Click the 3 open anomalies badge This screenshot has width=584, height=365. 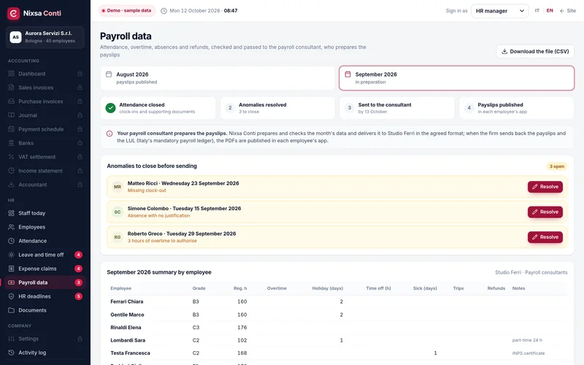point(557,166)
